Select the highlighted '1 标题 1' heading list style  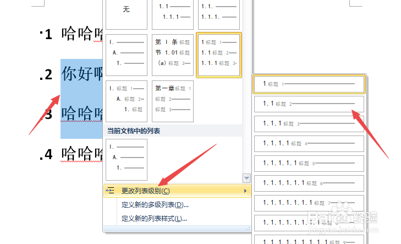point(219,55)
